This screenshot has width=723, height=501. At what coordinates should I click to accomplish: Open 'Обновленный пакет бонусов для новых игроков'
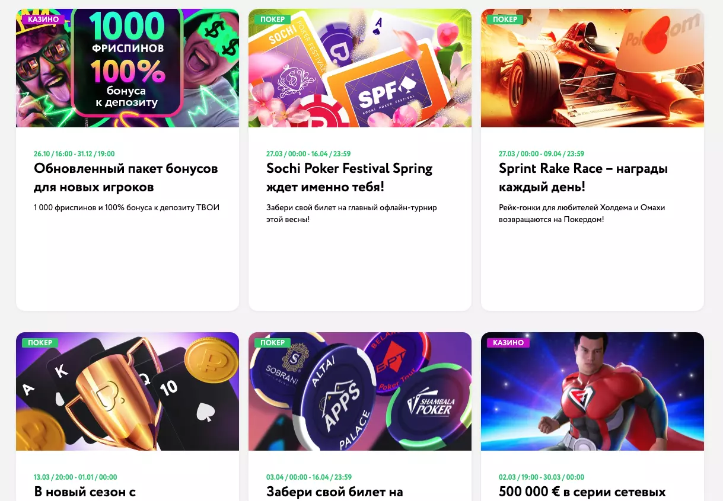tap(126, 178)
